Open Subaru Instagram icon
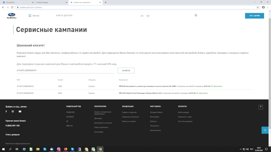Screen dimensions: 271x152 13,111
